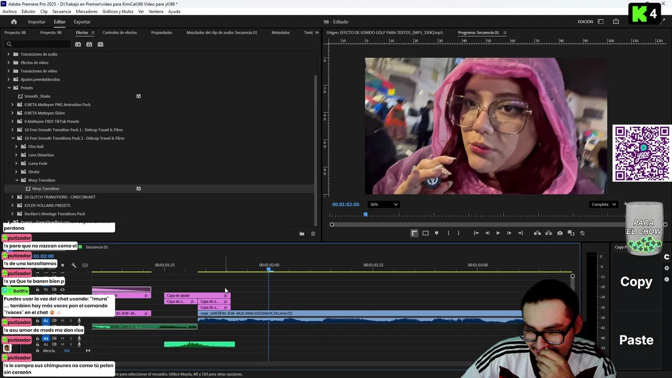Image resolution: width=672 pixels, height=378 pixels.
Task: Toggle proxies icon in Program monitor
Action: click(x=582, y=233)
